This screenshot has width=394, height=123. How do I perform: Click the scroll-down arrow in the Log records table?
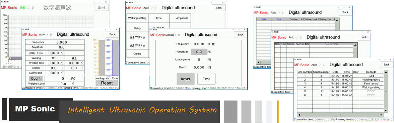click(386, 110)
